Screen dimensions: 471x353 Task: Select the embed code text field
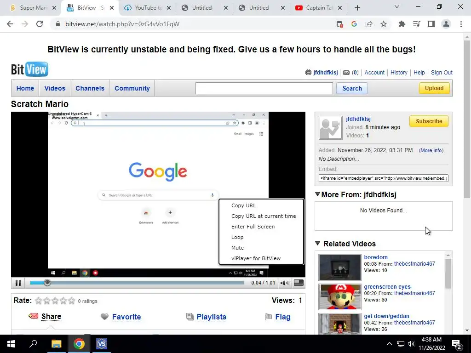[x=384, y=178]
